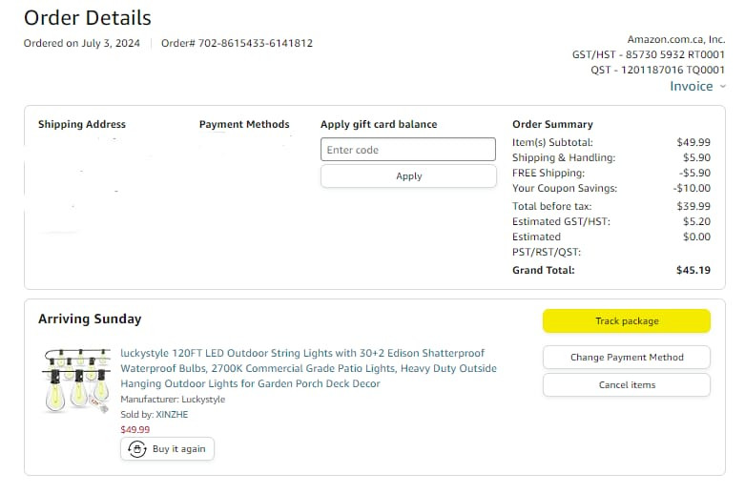Image resolution: width=745 pixels, height=494 pixels.
Task: Focus the Enter code gift card field
Action: [408, 150]
